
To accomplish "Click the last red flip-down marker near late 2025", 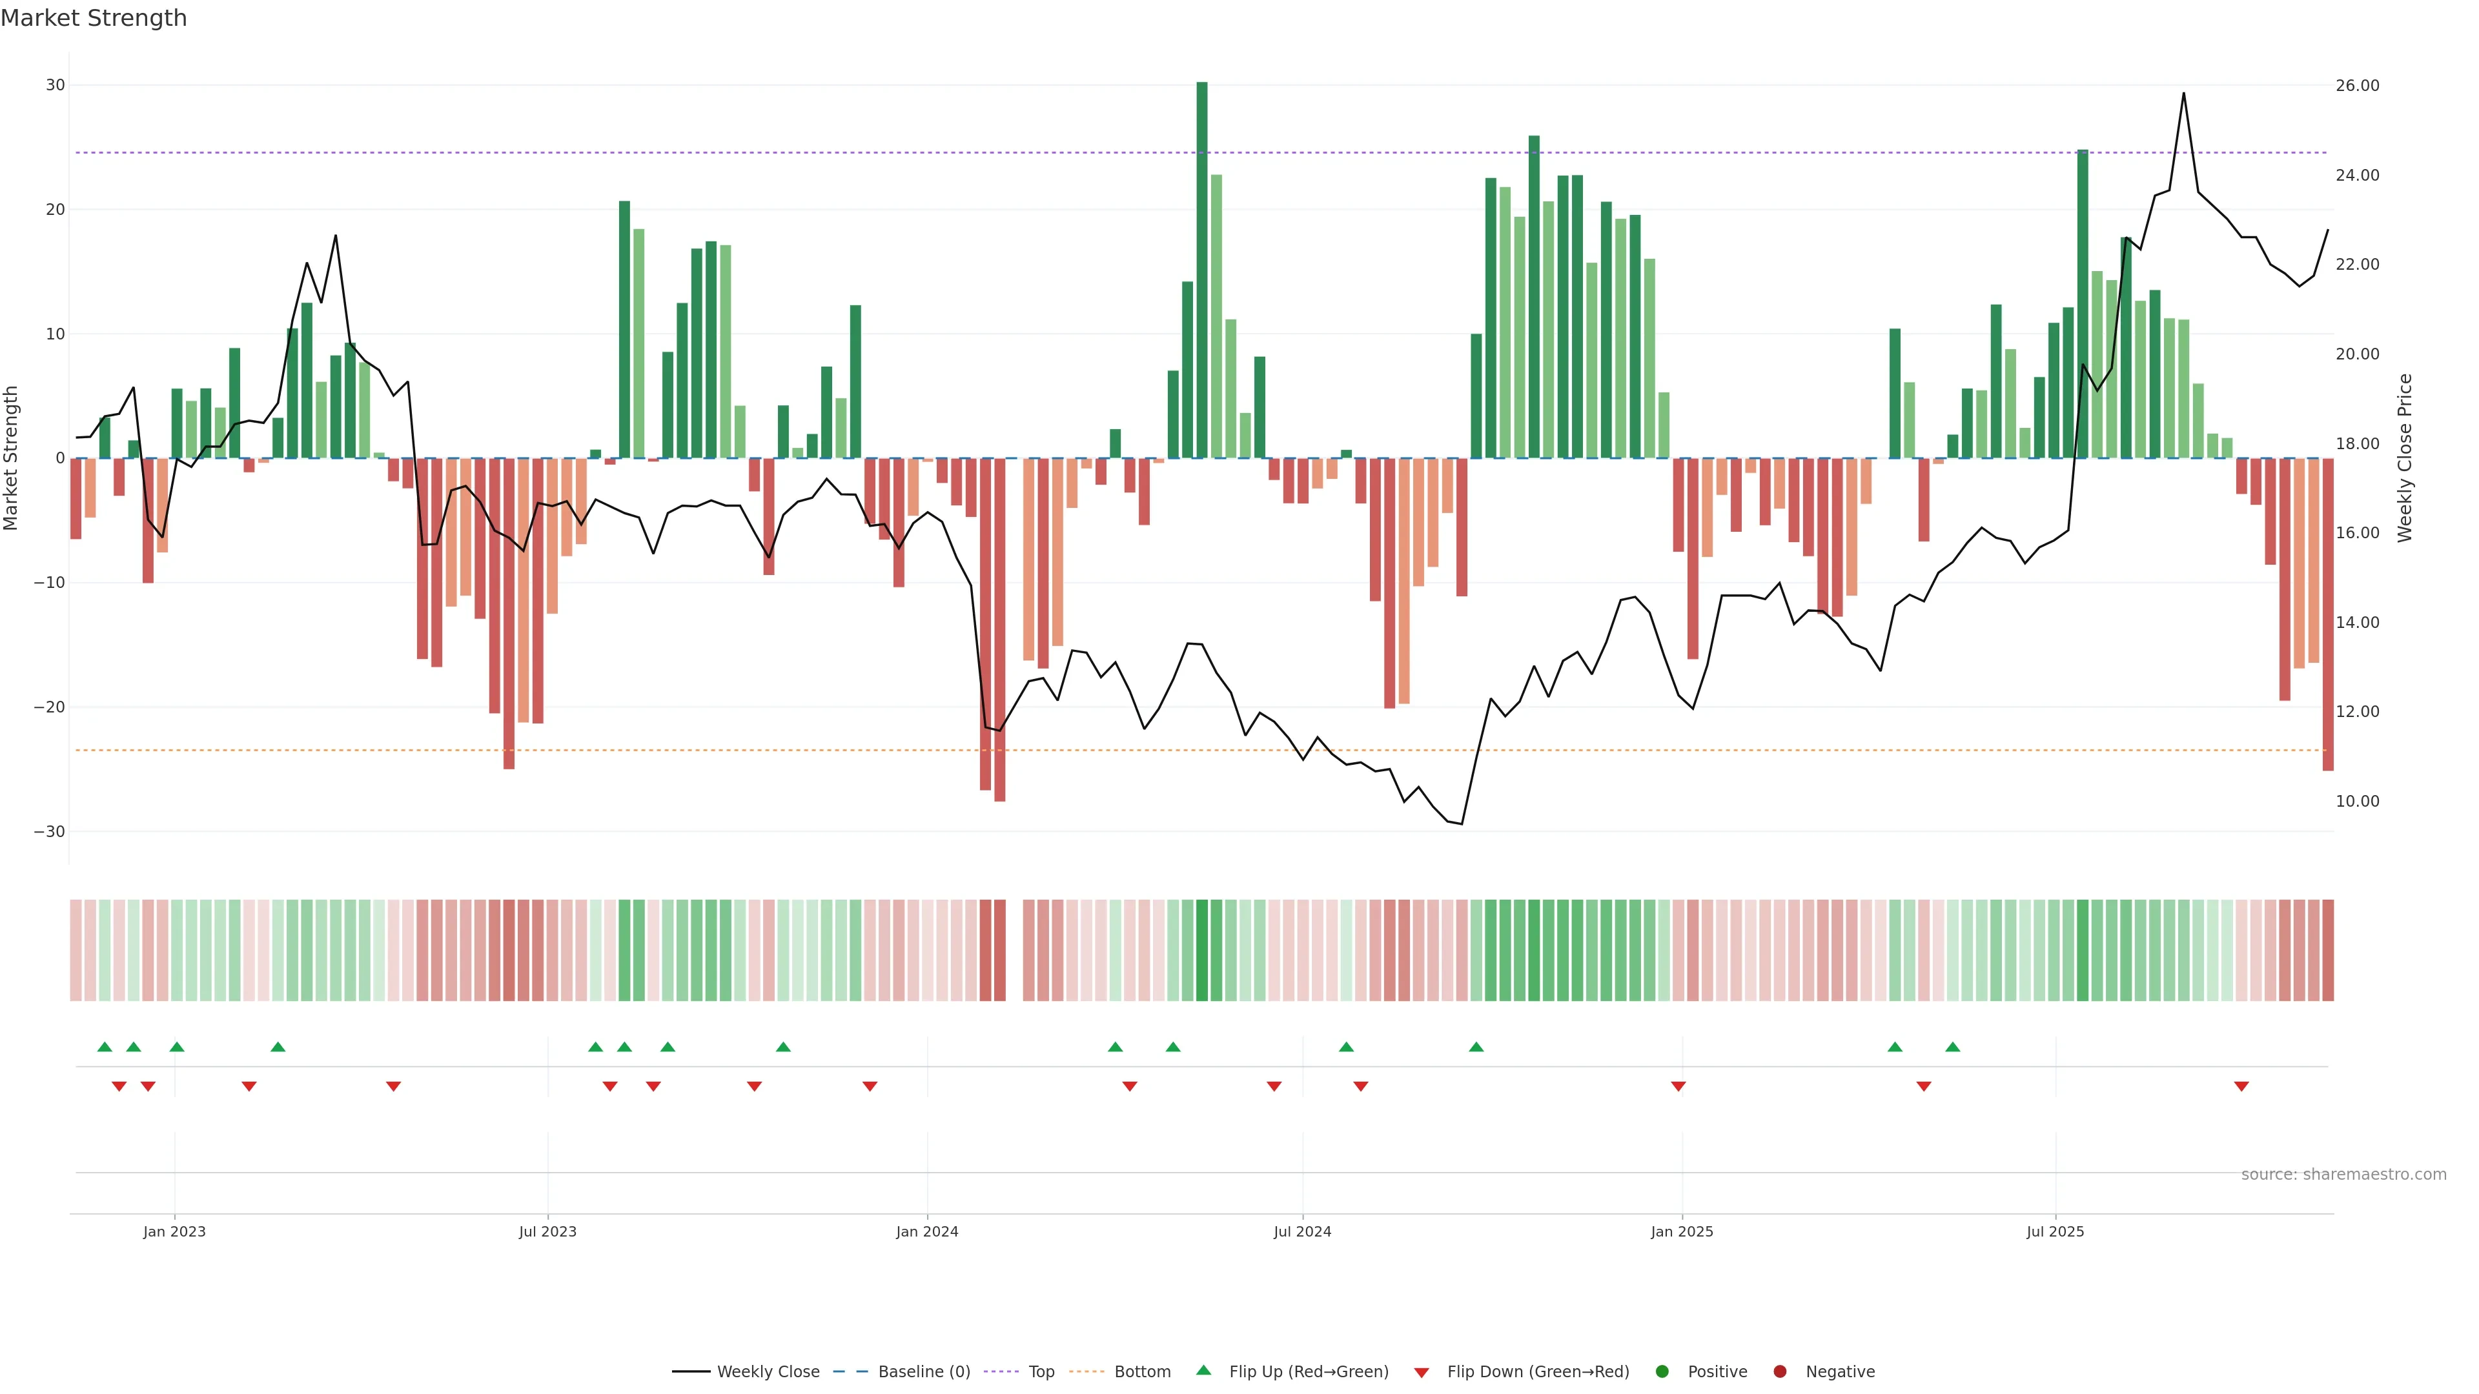I will coord(2241,1086).
